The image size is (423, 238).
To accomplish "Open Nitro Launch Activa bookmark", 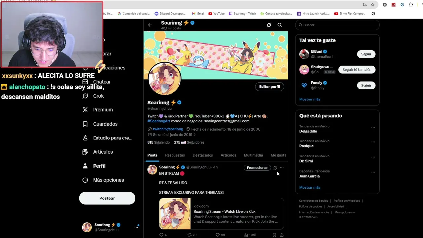I will [x=313, y=14].
